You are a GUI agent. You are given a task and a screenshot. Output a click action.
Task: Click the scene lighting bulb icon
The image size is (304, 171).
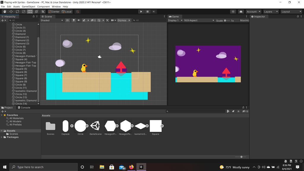point(74,20)
